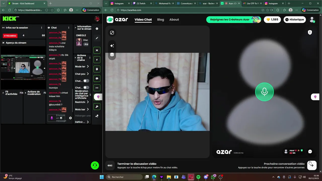The height and width of the screenshot is (181, 322).
Task: Open the Kick account avatar menu
Action: pyautogui.click(x=97, y=19)
